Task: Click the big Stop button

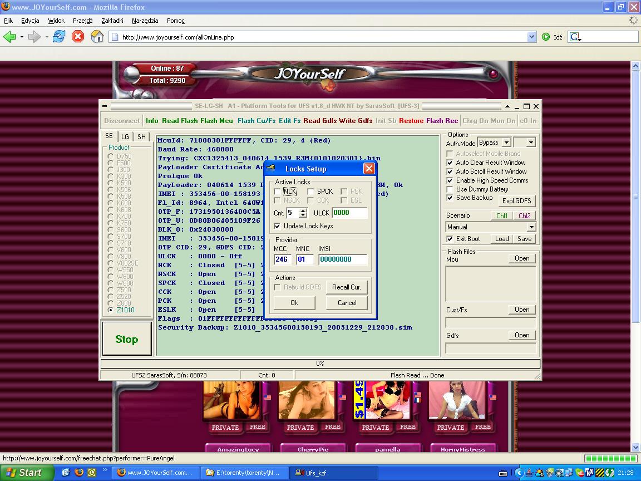Action: 127,339
